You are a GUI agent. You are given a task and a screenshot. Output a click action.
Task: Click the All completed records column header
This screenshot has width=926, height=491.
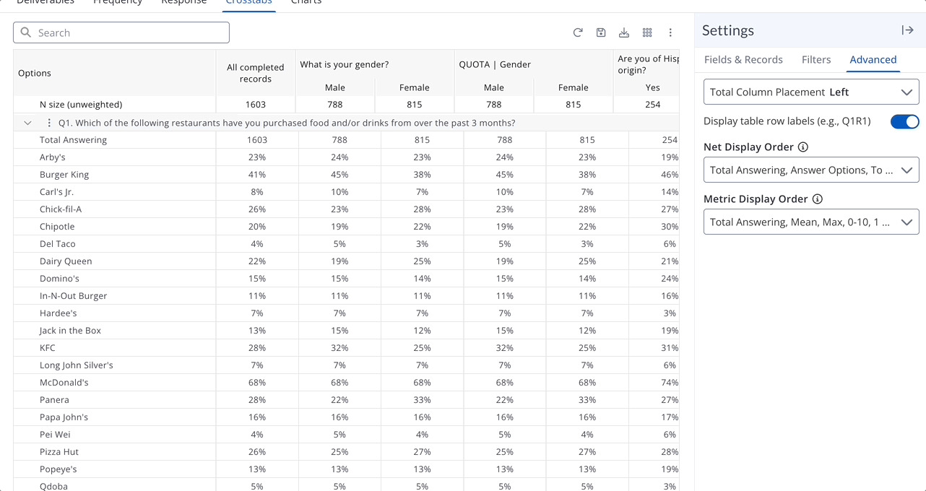click(256, 73)
